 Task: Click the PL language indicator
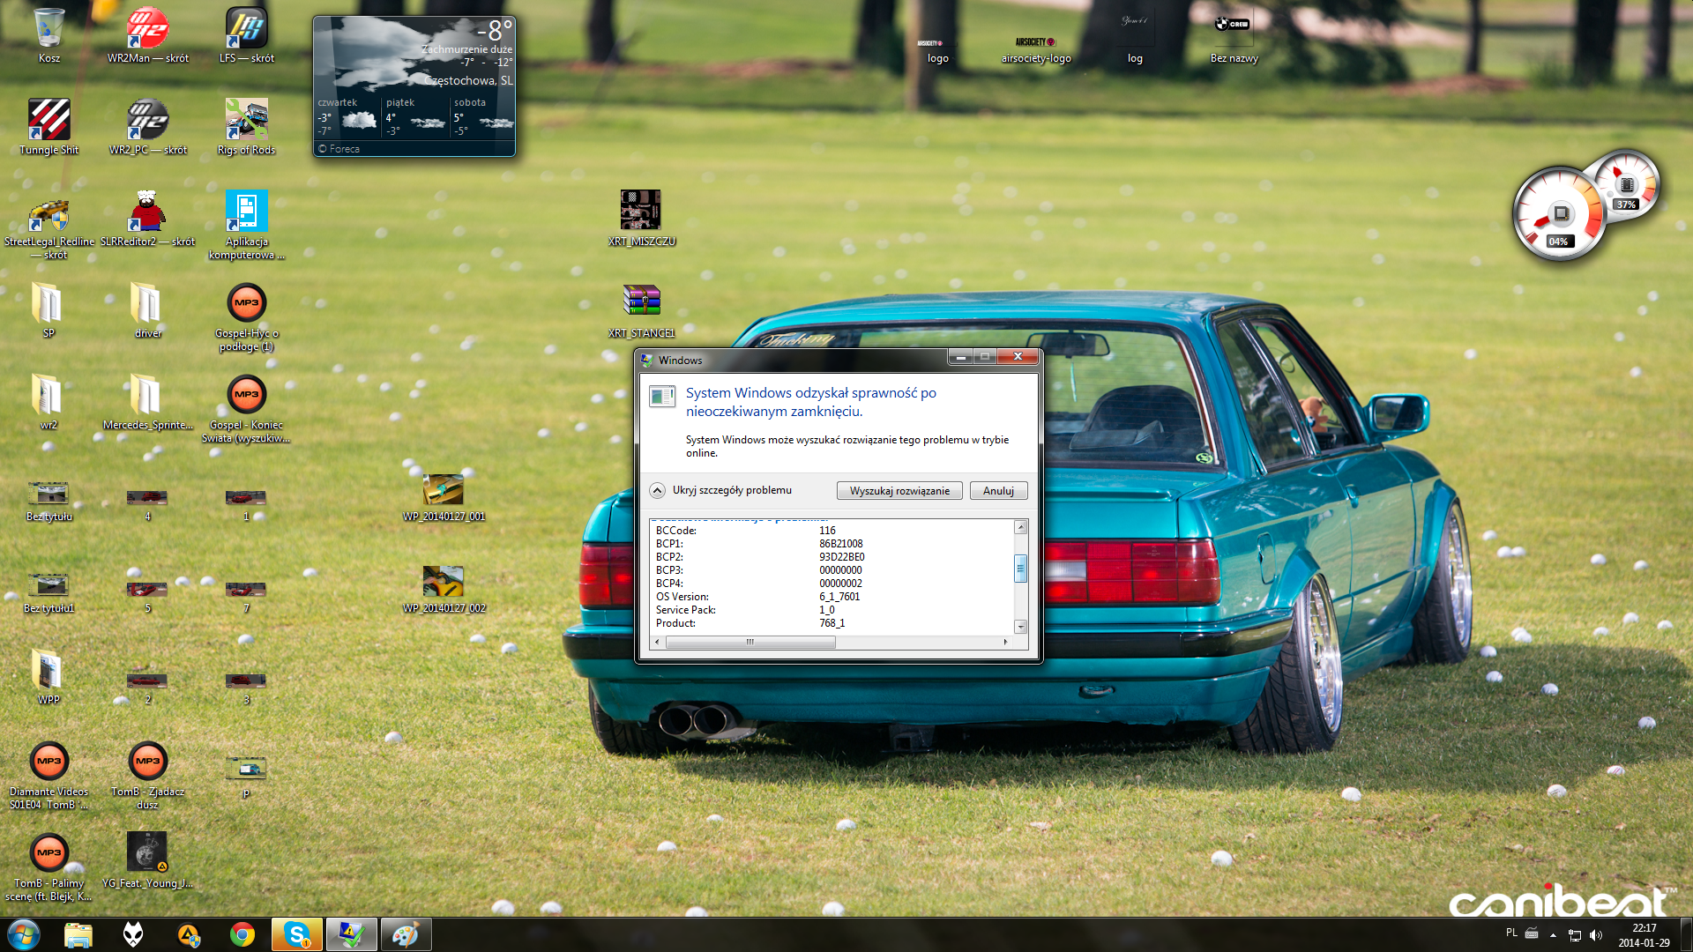[x=1511, y=933]
